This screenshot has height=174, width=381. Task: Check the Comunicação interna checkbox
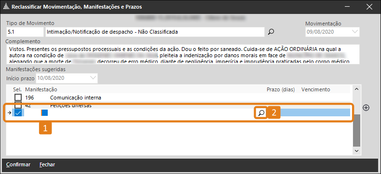(18, 98)
